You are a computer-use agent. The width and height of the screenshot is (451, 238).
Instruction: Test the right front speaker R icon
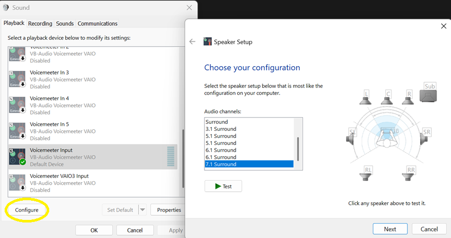(x=408, y=97)
